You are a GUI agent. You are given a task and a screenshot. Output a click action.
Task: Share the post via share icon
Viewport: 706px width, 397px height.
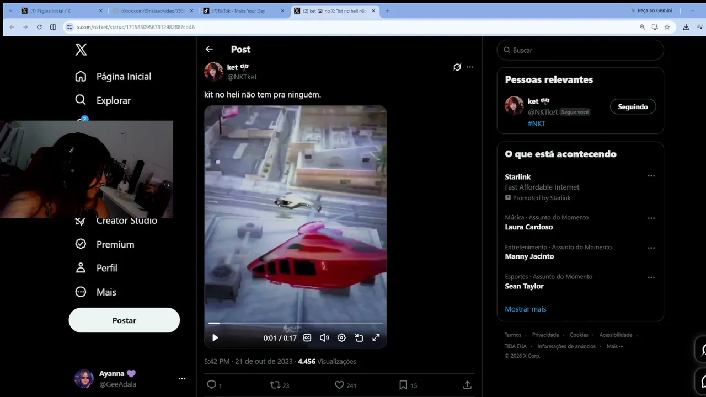(x=467, y=385)
